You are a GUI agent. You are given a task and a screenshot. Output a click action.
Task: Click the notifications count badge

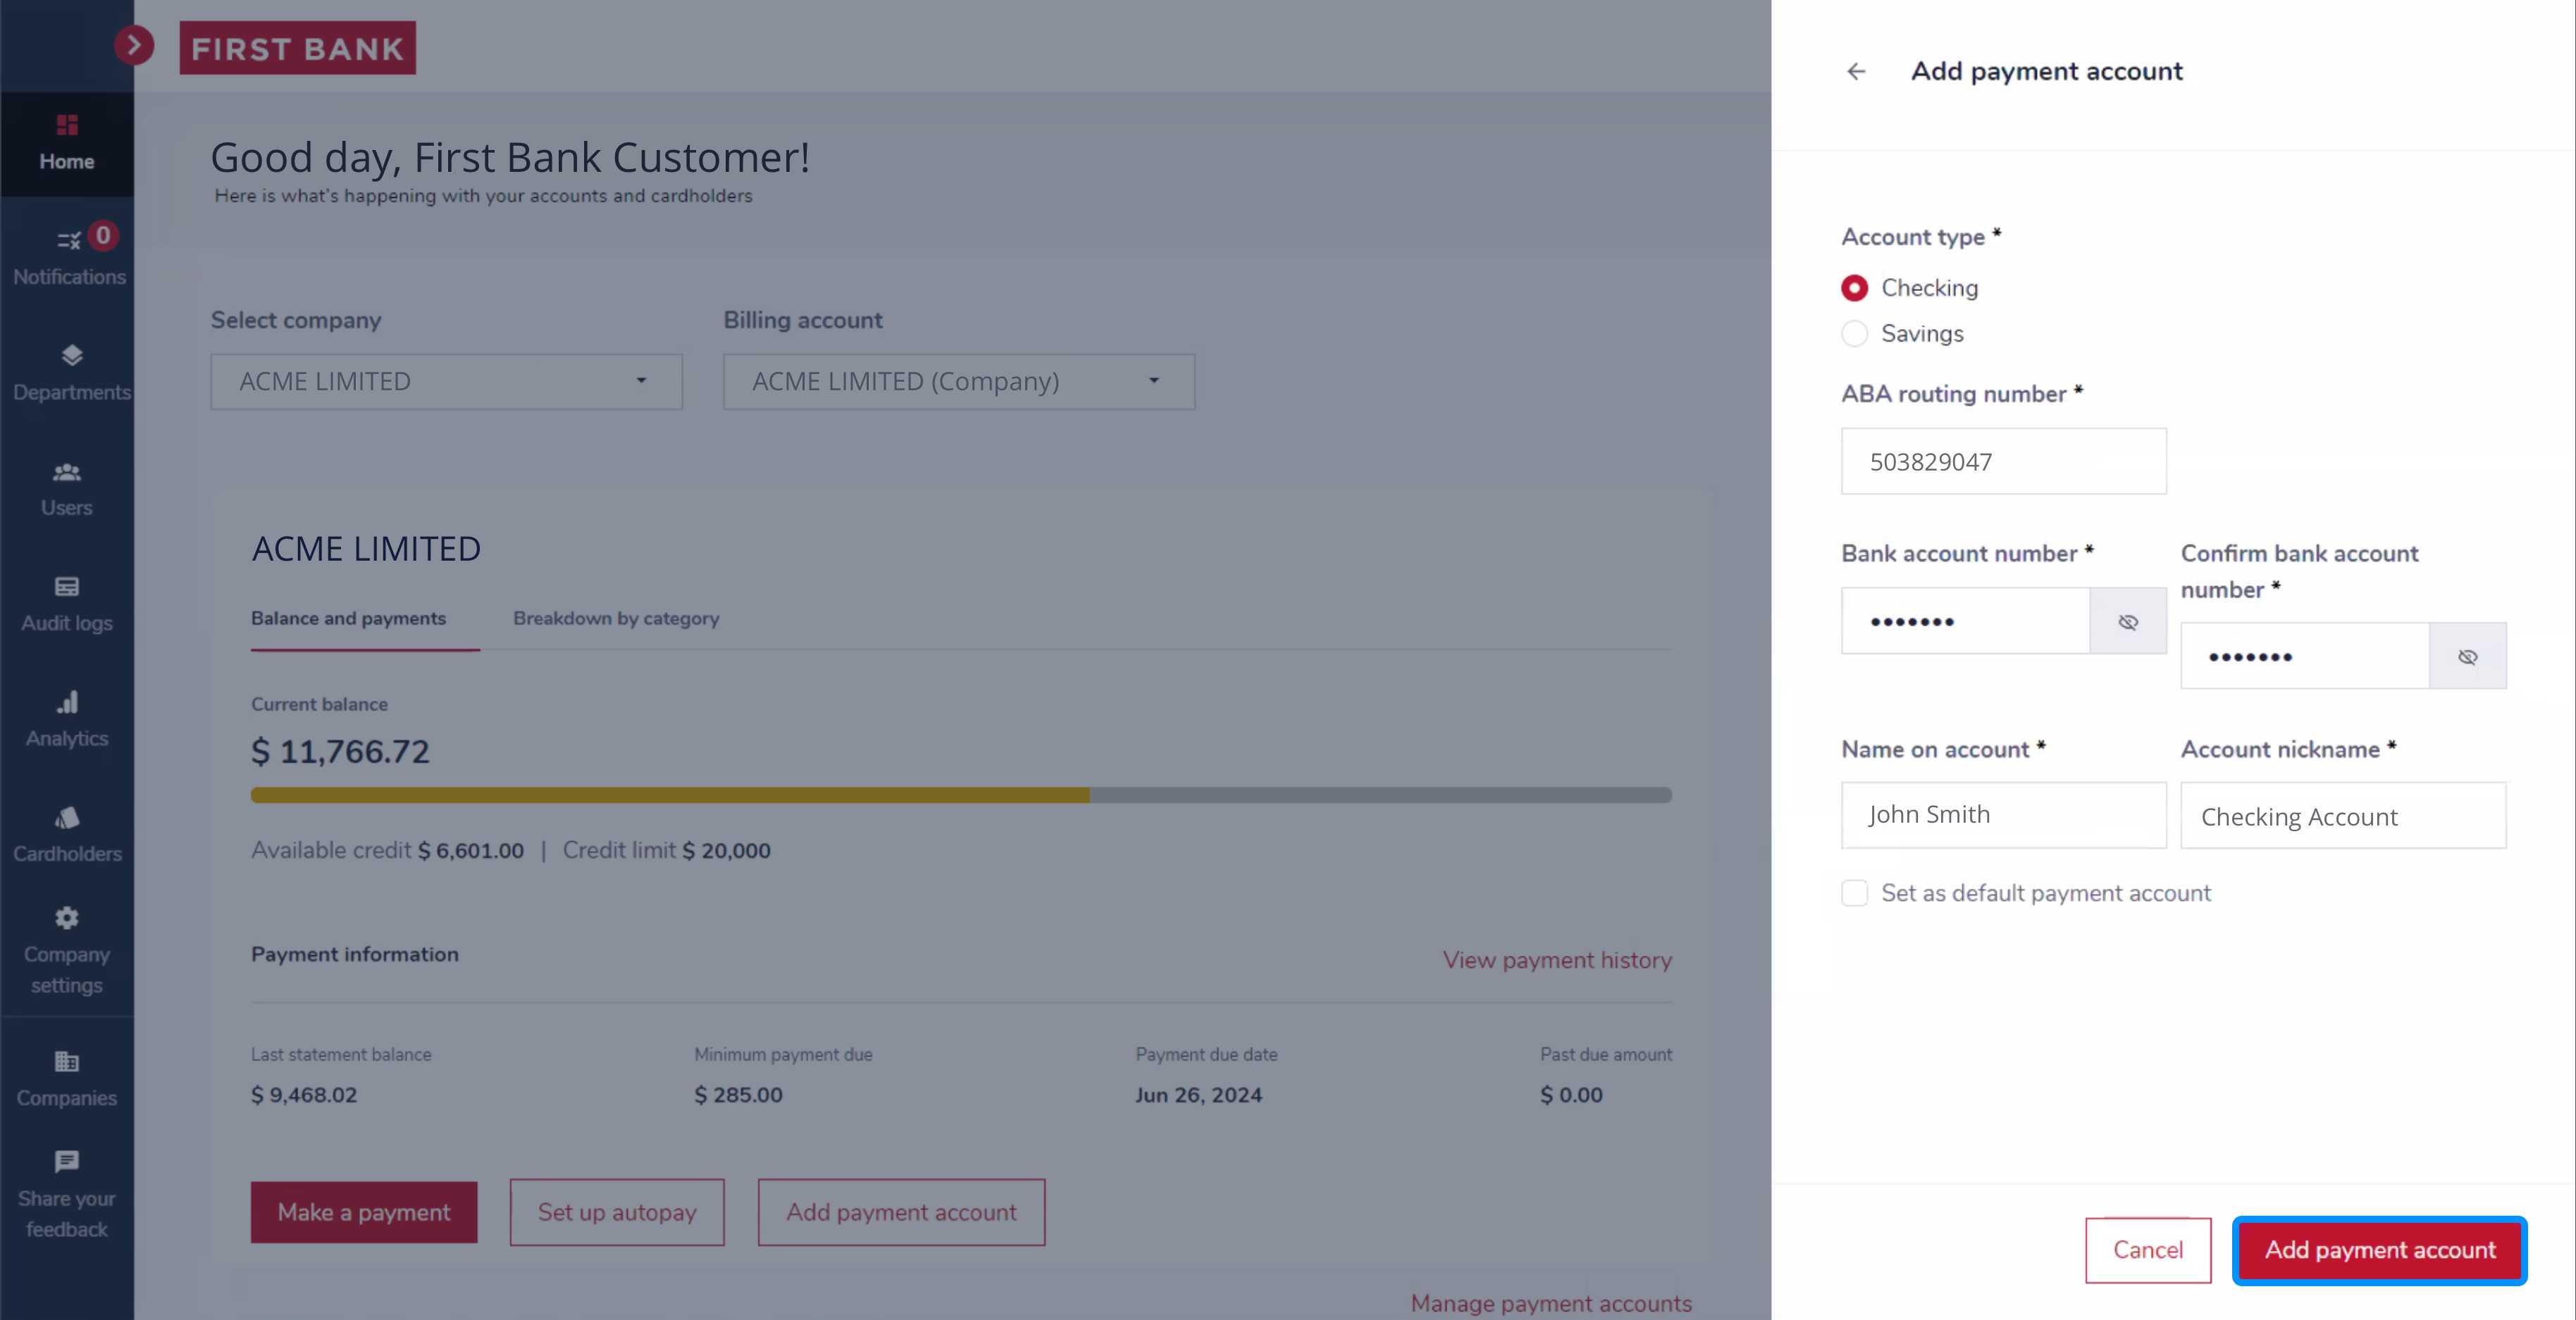(x=102, y=235)
